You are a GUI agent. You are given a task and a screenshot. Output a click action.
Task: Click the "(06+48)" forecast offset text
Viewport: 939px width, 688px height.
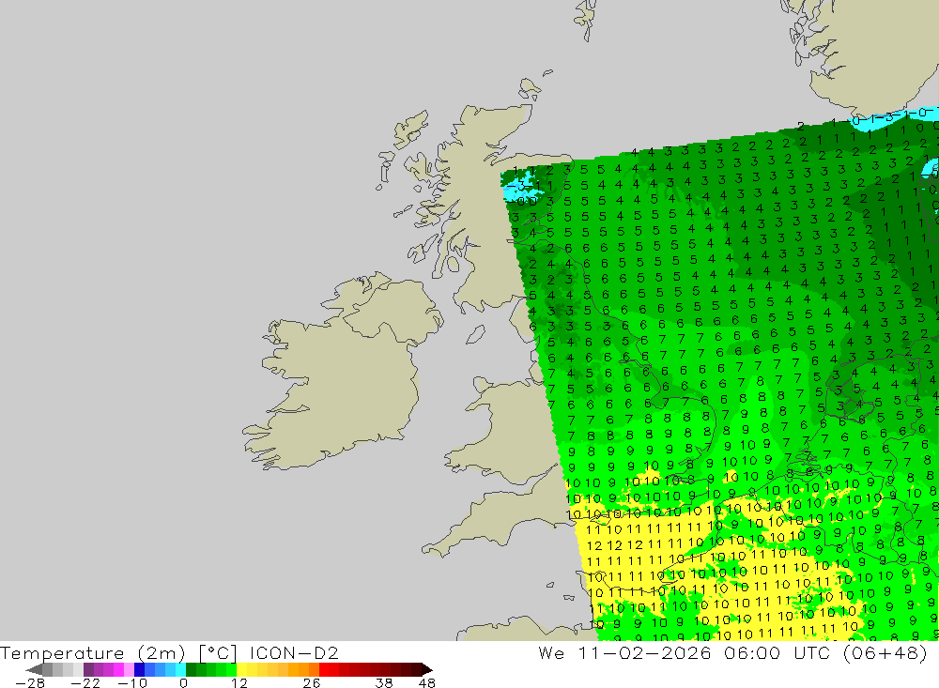pyautogui.click(x=885, y=652)
